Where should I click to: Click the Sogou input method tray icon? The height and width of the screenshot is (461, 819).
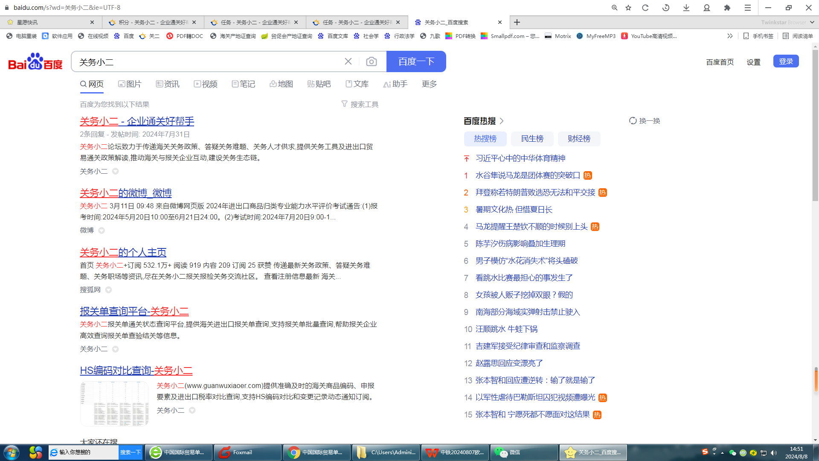click(x=705, y=452)
